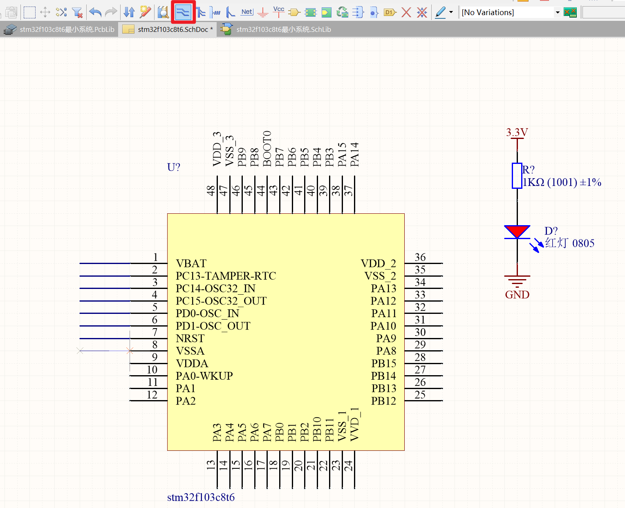Select the stm32f103c8t6 component comment text
Screen dimensions: 625x508
click(201, 497)
